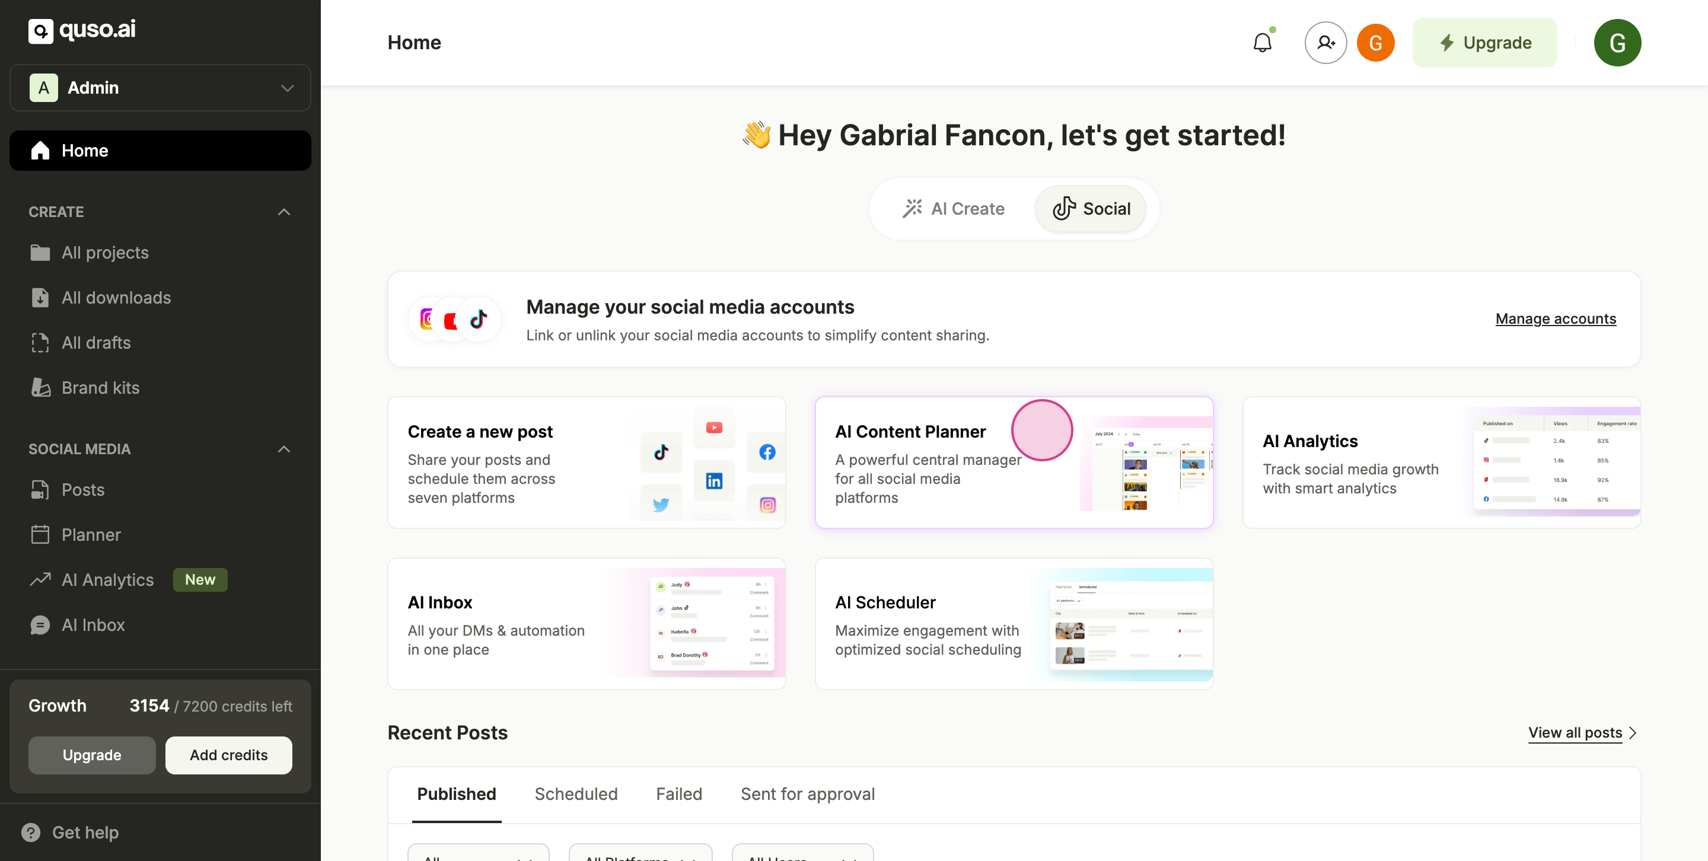Open the AI Scheduler card
The width and height of the screenshot is (1708, 861).
[1014, 624]
